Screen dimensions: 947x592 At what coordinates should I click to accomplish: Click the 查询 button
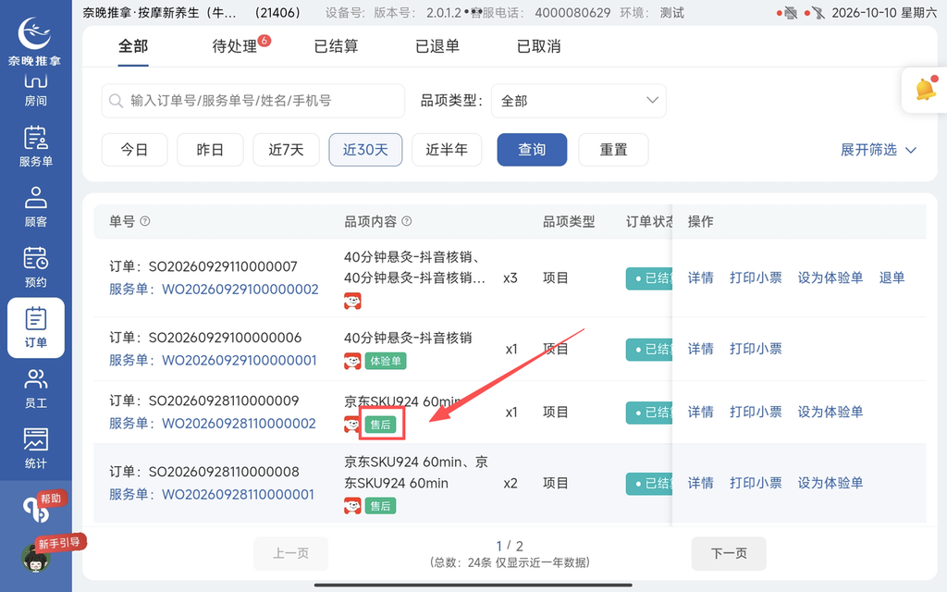point(532,150)
